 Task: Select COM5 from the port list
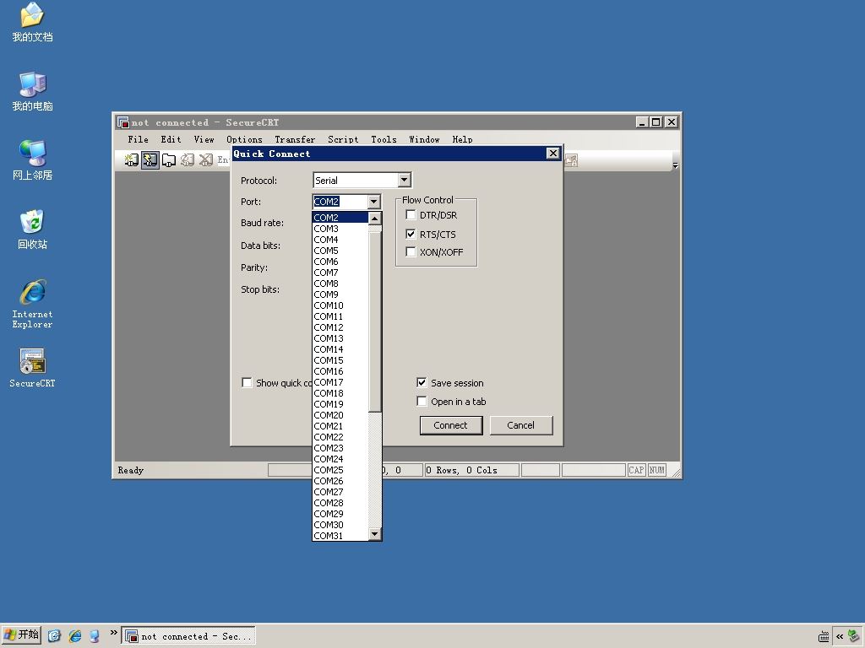coord(340,251)
